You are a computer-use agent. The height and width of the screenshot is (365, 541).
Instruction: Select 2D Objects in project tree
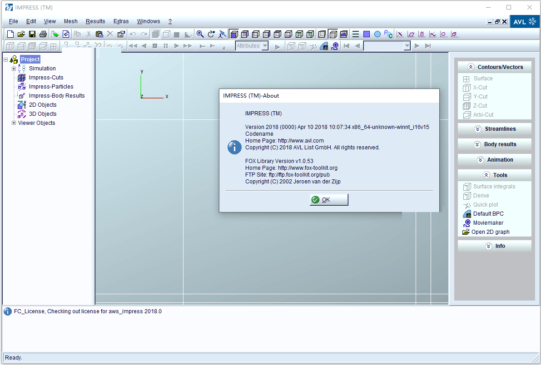tap(43, 105)
